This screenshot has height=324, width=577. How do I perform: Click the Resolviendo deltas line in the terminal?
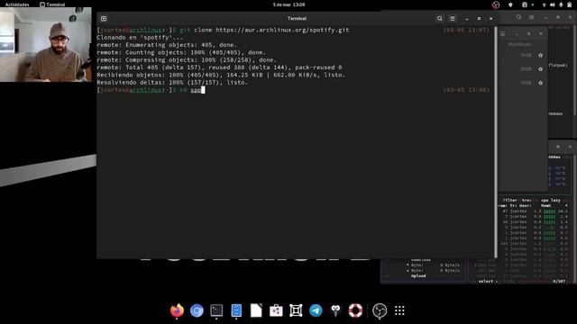[x=172, y=83]
